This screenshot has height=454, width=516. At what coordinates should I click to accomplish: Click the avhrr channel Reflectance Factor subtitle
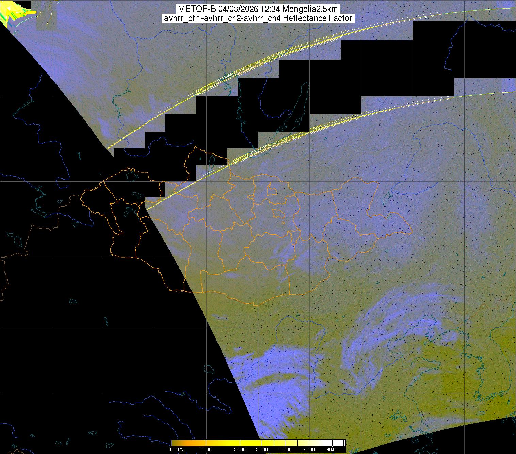click(258, 18)
